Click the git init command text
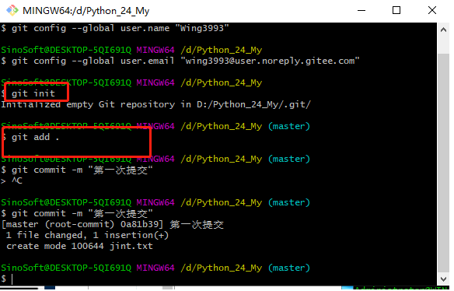454x291 pixels. point(33,93)
